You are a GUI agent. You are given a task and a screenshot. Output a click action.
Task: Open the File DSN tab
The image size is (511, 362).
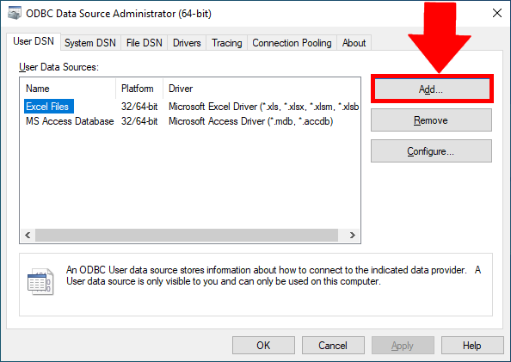144,43
